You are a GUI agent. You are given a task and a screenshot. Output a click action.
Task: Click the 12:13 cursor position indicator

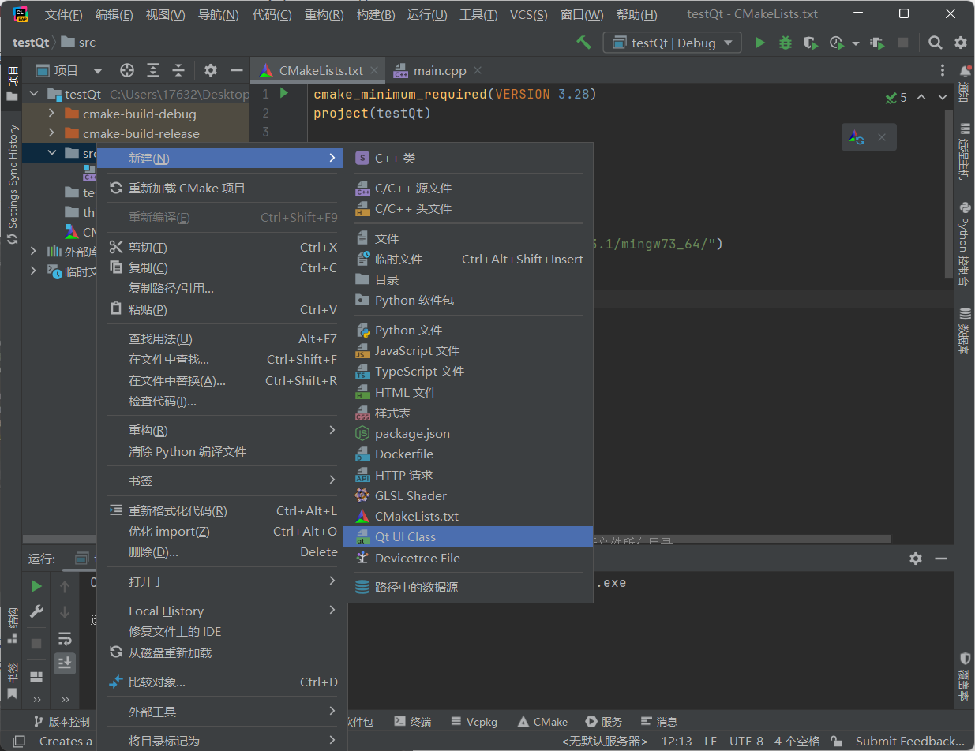point(676,741)
